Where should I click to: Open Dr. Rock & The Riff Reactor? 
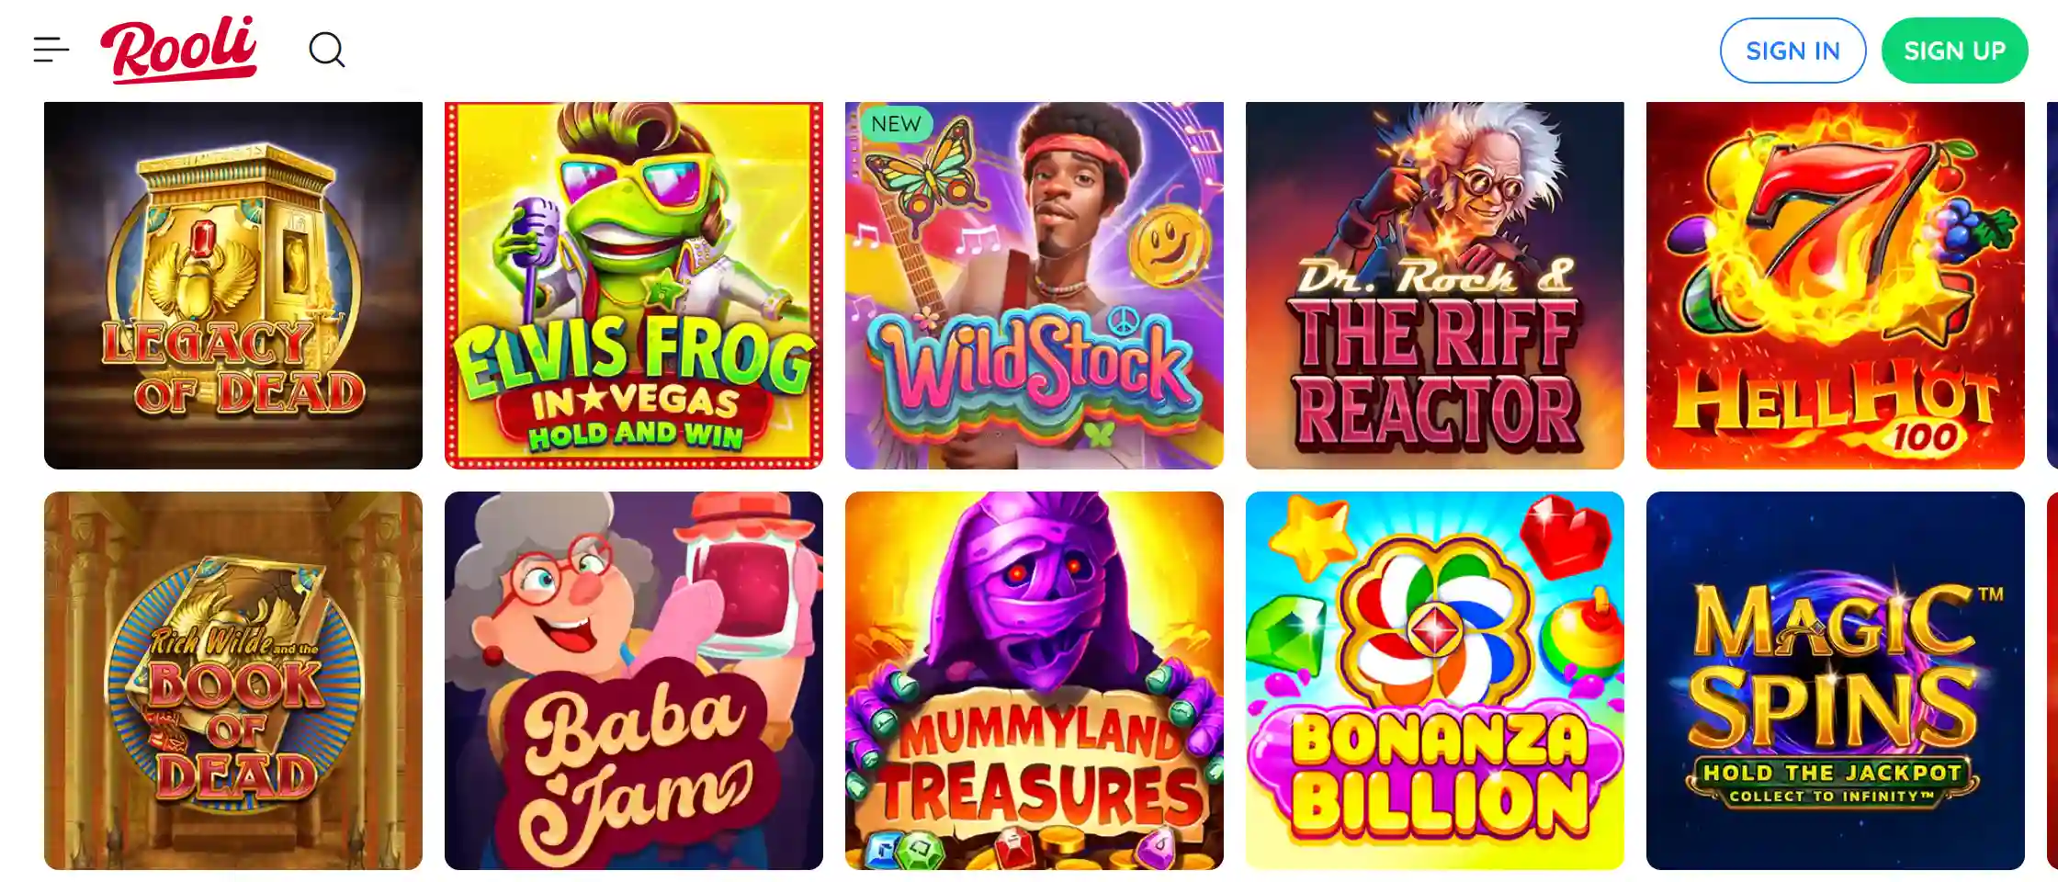click(1435, 286)
